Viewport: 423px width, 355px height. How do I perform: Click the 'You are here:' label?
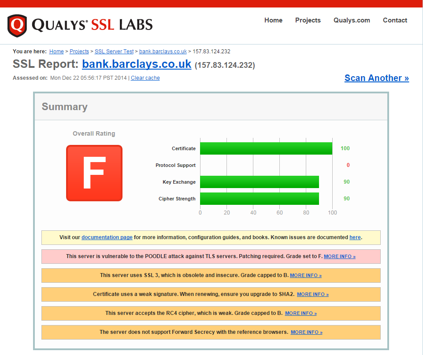30,51
